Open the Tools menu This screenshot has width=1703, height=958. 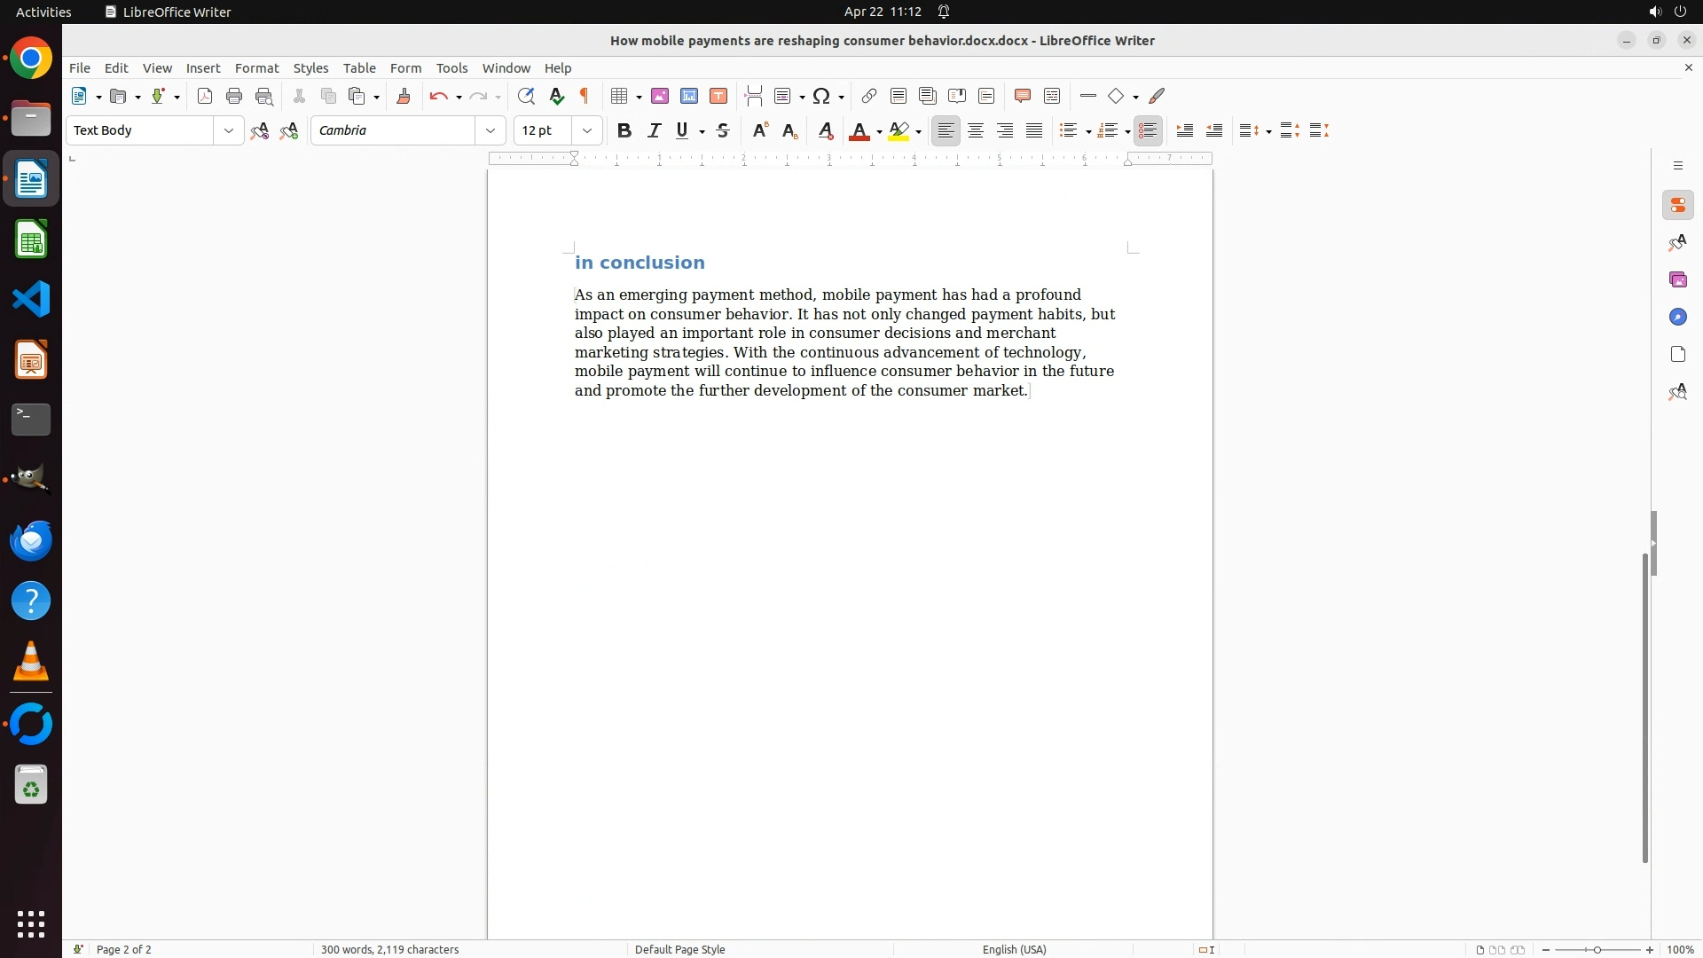click(451, 68)
